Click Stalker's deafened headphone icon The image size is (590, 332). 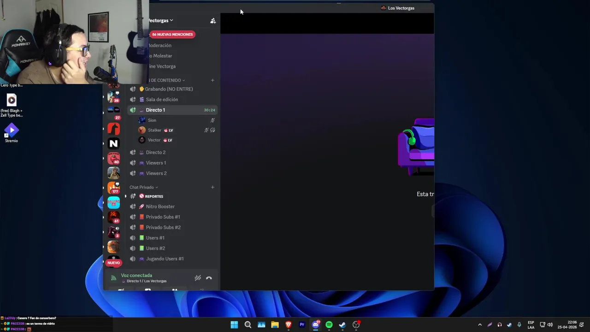pyautogui.click(x=212, y=130)
